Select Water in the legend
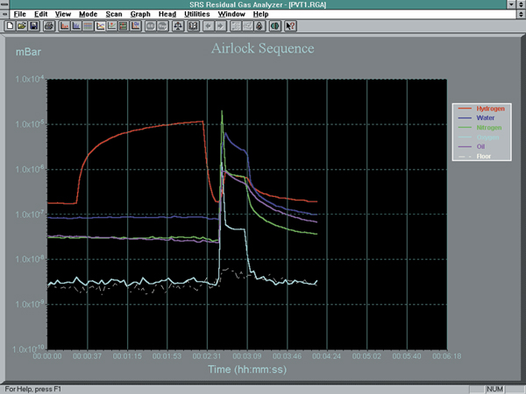526x394 pixels. (486, 118)
